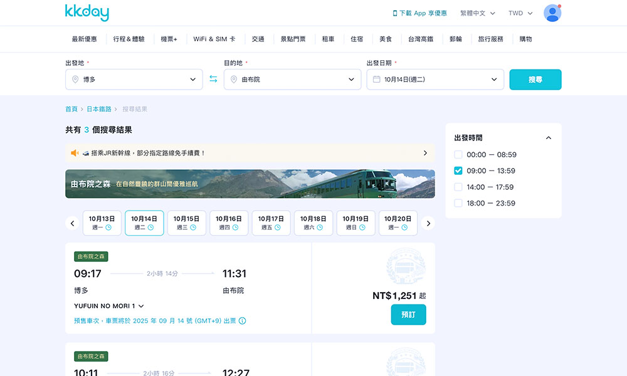Open the 機票+ menu
This screenshot has width=627, height=376.
click(169, 39)
